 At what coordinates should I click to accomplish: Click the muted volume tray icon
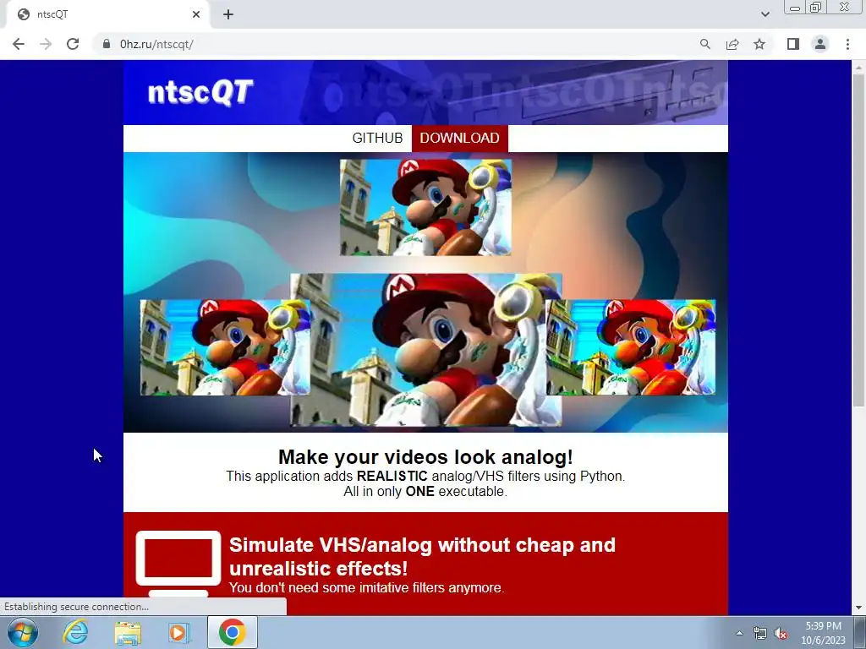(781, 633)
